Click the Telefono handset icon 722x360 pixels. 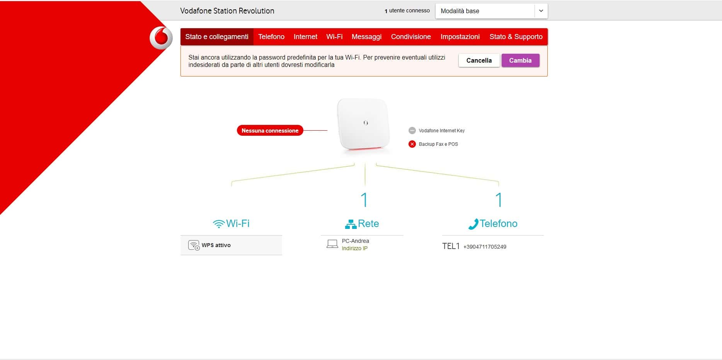click(x=474, y=223)
